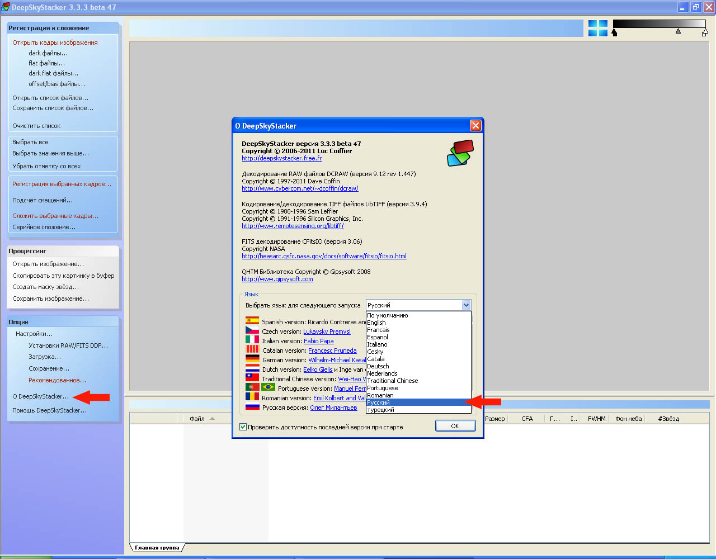Open Настройки... in the Опции panel
This screenshot has height=559, width=716.
[34, 334]
